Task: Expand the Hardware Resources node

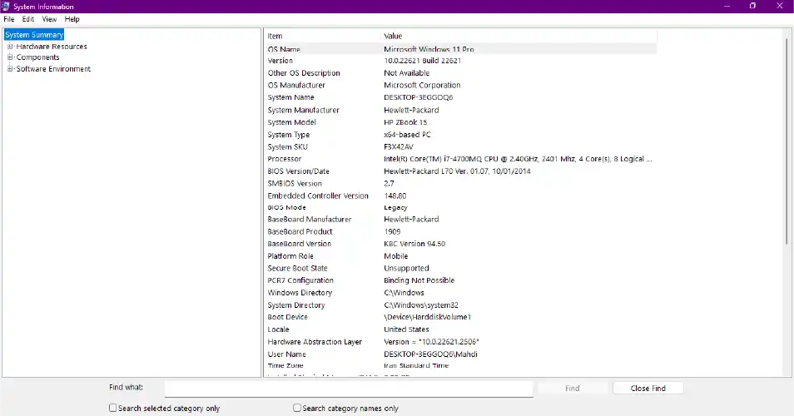Action: 10,47
